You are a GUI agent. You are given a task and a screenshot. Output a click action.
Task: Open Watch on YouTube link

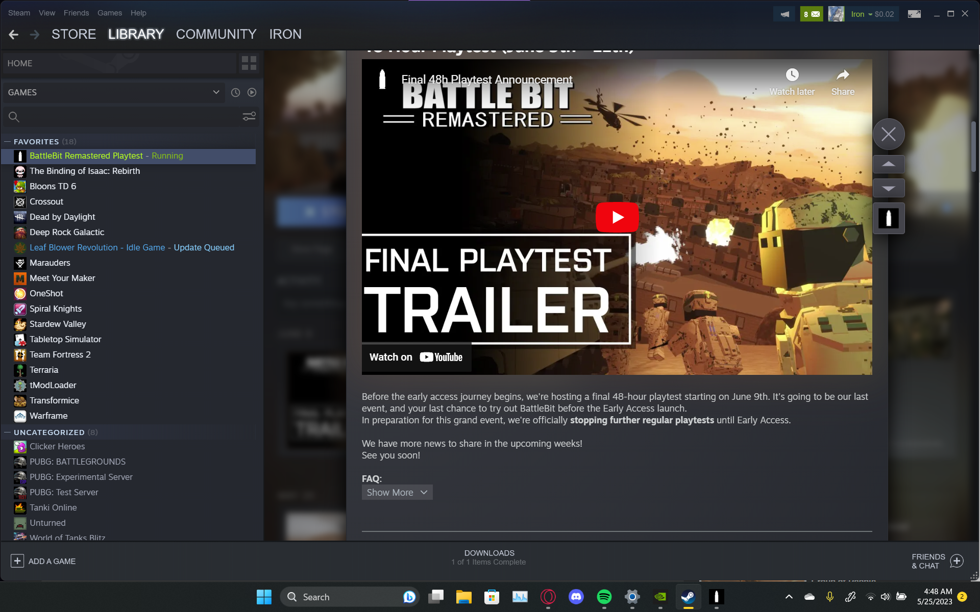click(x=416, y=358)
